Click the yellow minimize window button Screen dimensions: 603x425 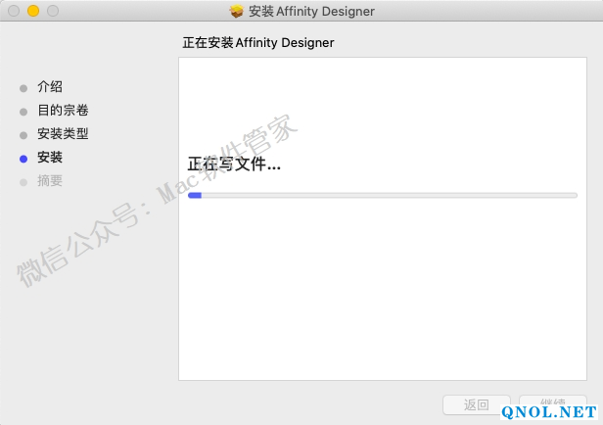[x=32, y=12]
